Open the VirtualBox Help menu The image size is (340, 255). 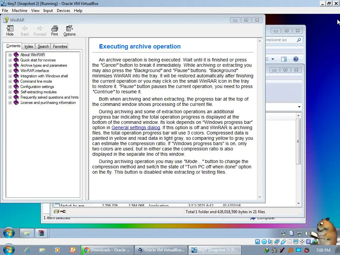pos(78,10)
